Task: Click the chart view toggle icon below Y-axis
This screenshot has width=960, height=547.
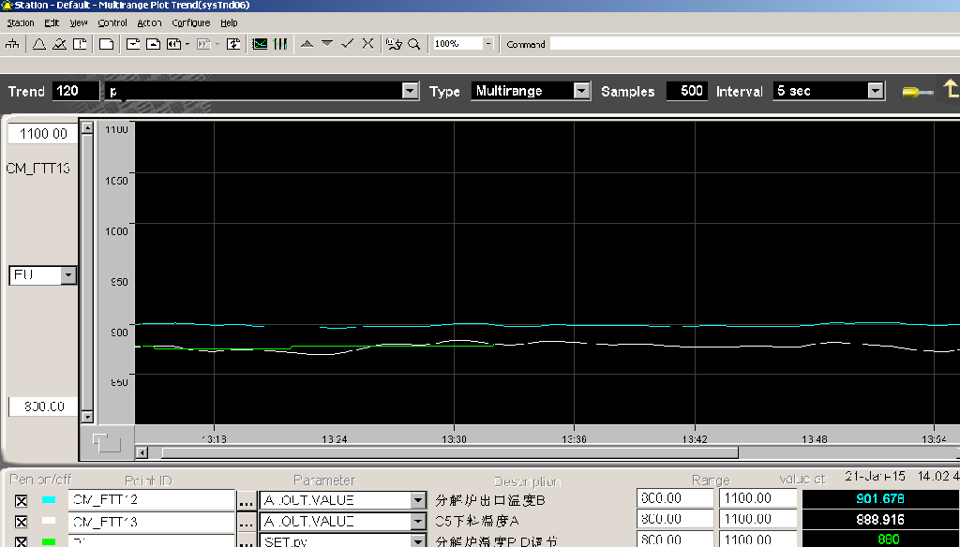Action: pos(107,442)
